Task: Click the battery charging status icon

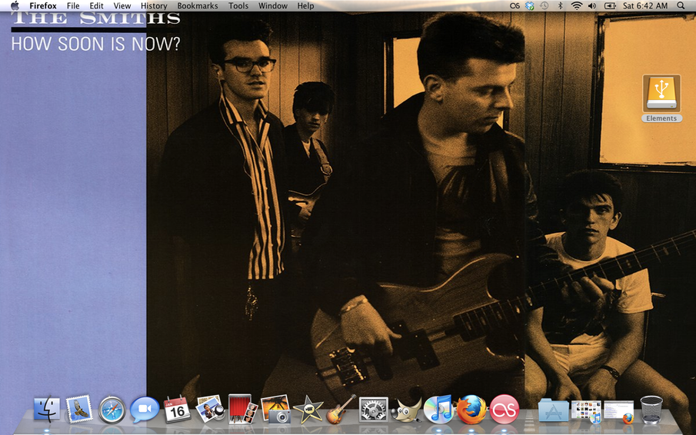Action: 611,6
